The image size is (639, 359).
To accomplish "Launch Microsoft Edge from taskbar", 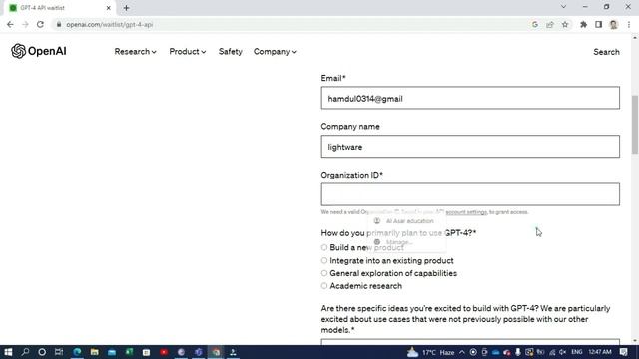I will point(77,352).
